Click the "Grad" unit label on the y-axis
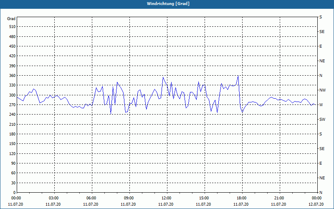This screenshot has height=209, width=334. [11, 19]
